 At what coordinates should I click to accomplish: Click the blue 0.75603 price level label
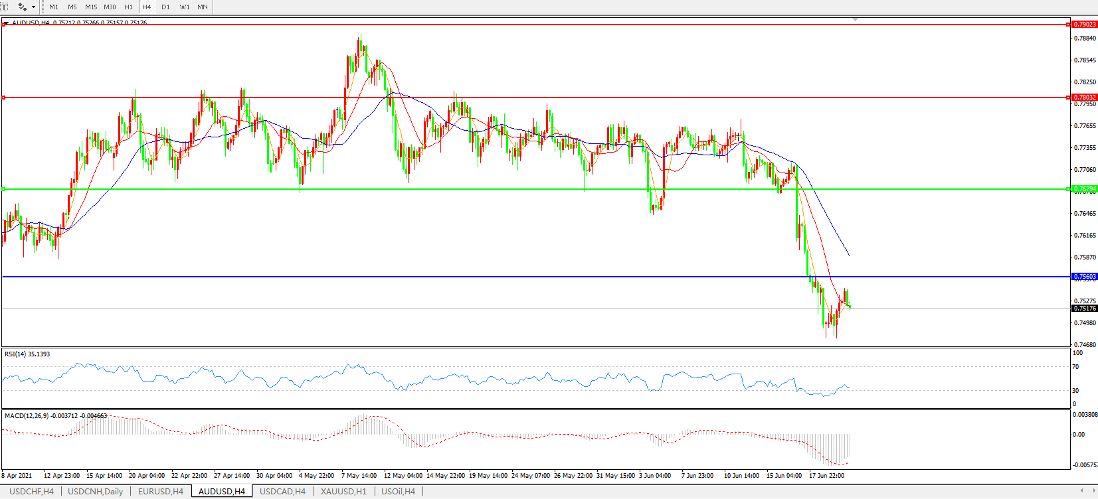tap(1084, 277)
